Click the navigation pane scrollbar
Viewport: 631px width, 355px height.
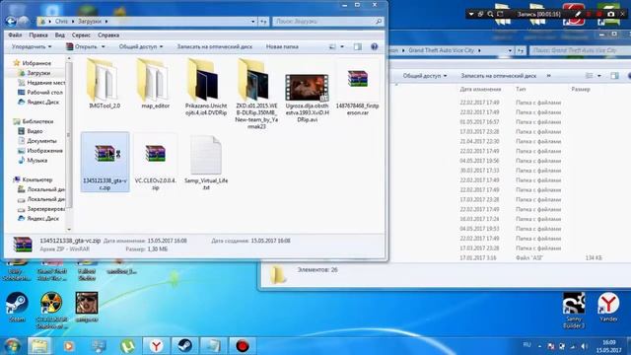tap(69, 136)
